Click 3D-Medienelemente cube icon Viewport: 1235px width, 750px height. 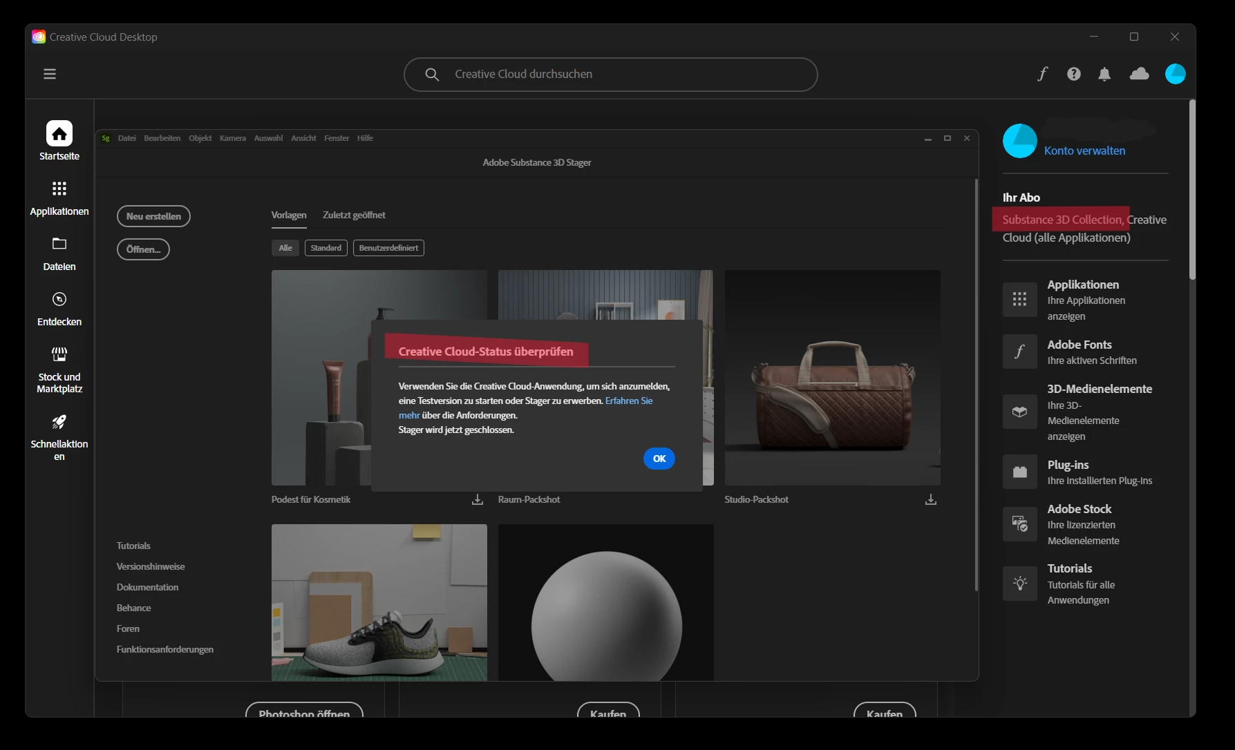[1020, 412]
